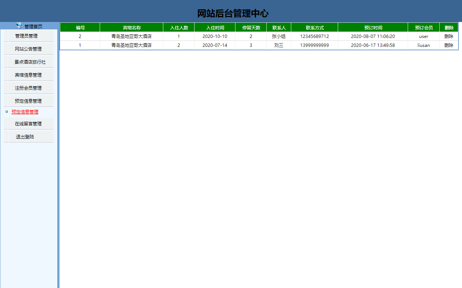Image resolution: width=462 pixels, height=288 pixels.
Task: Click the small square icon before 预定信息管理 sub-item
Action: (7, 112)
